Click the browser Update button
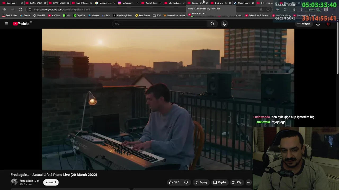339x190 pixels. tap(314, 9)
